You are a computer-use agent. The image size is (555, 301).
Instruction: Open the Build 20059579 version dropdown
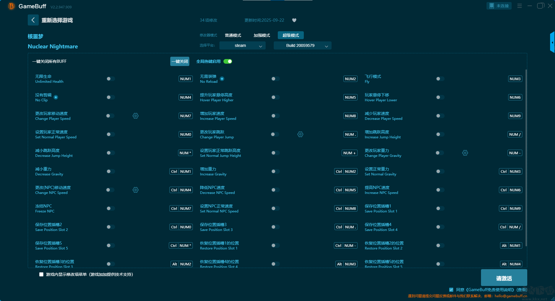tap(302, 45)
